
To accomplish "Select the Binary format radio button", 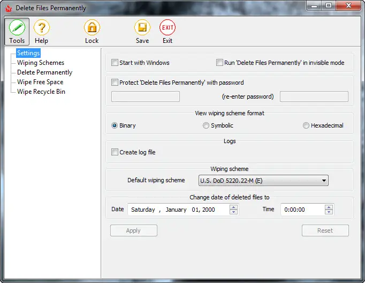I will [x=115, y=125].
